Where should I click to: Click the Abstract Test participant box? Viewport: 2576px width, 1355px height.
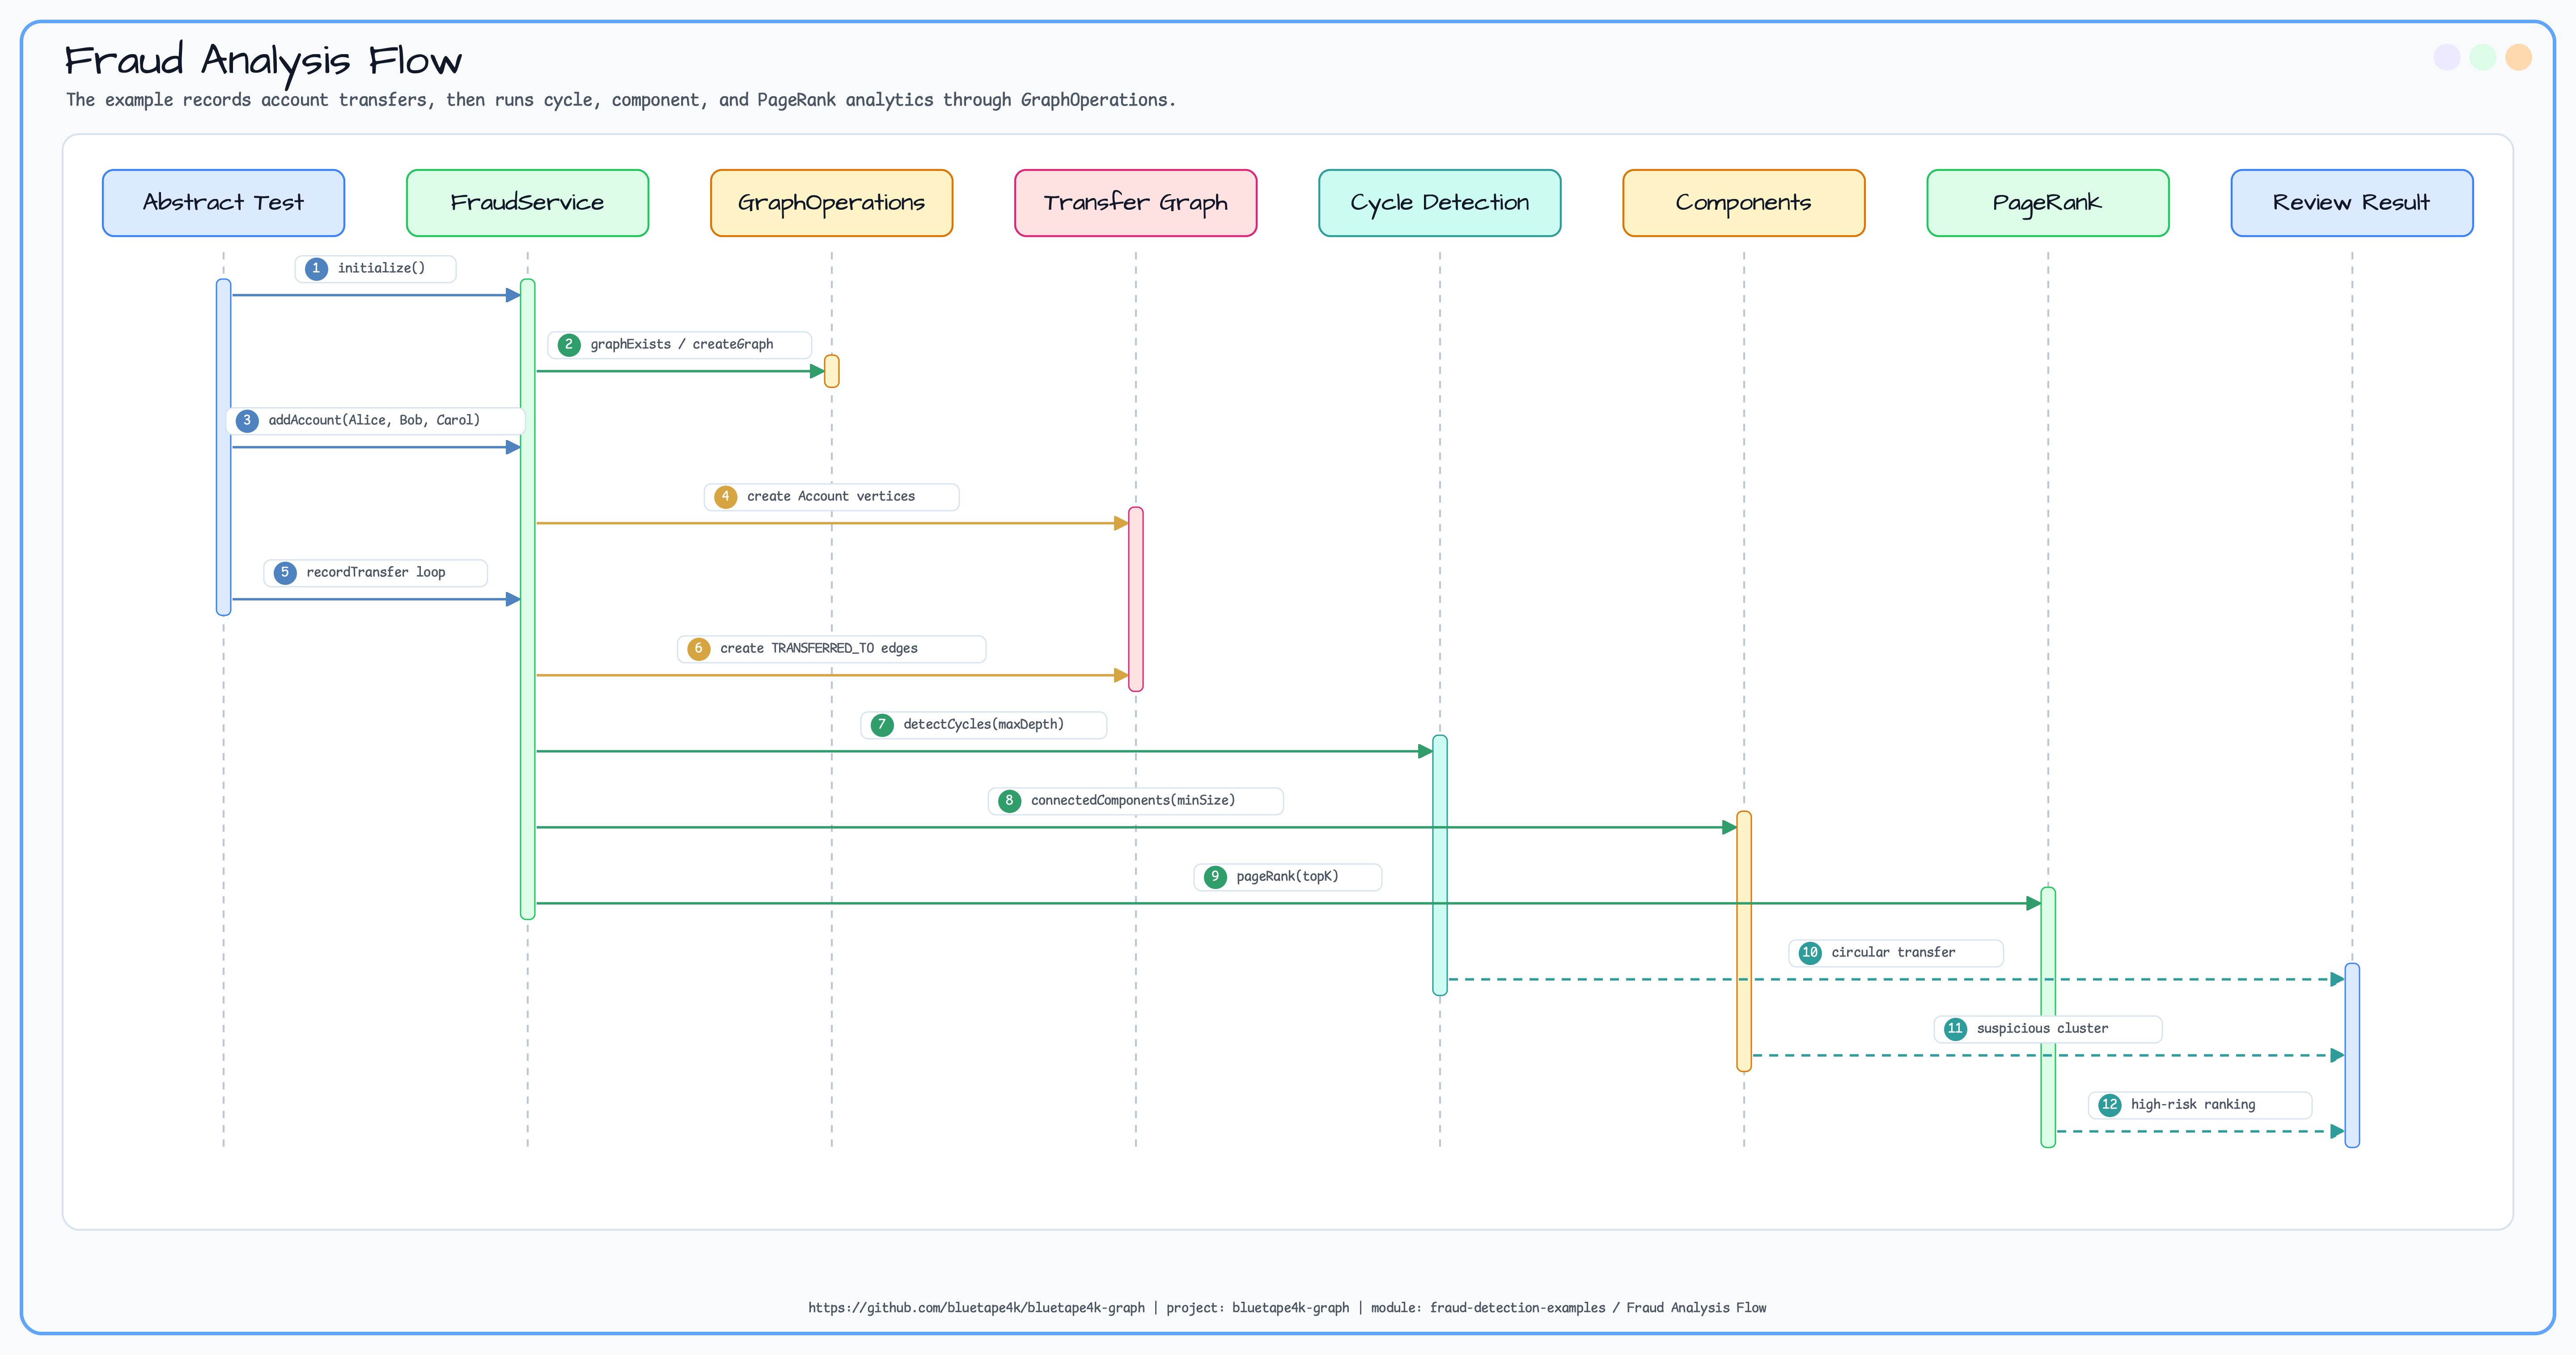point(223,203)
